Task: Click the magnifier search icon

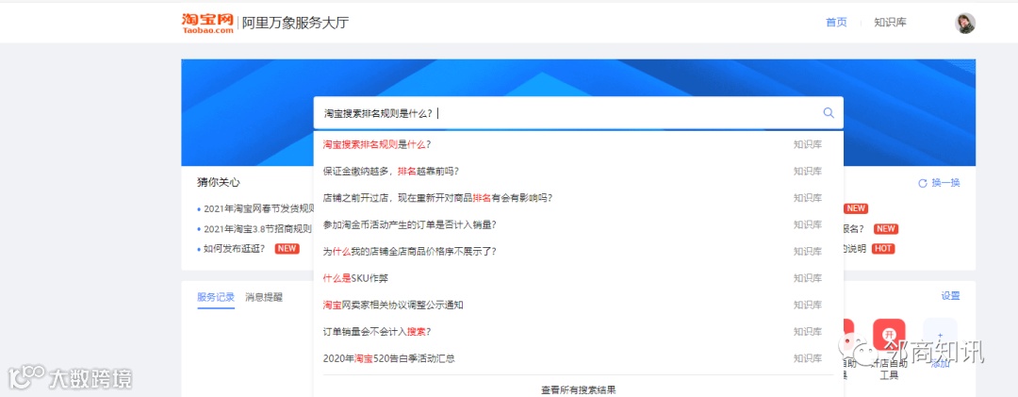Action: point(829,112)
